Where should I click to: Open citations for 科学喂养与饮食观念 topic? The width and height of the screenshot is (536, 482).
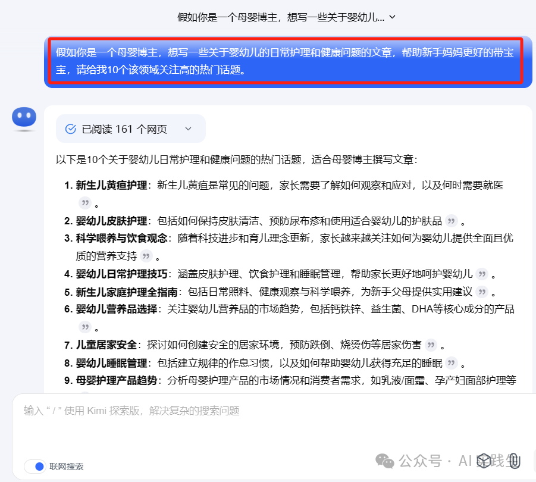(x=147, y=258)
